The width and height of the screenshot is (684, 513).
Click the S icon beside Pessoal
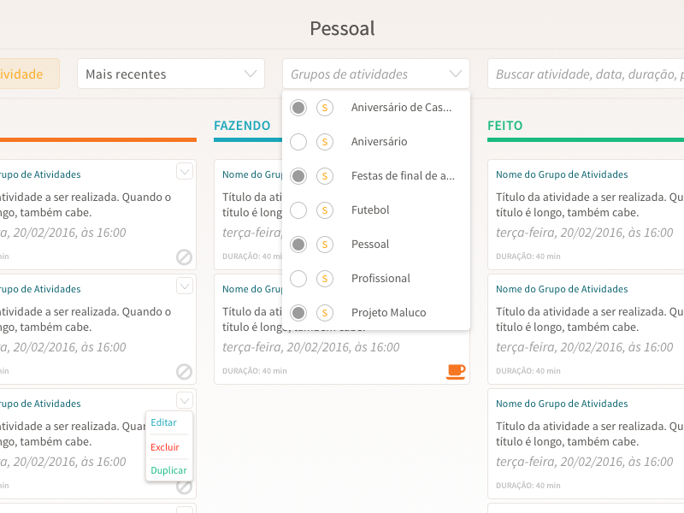coord(325,245)
